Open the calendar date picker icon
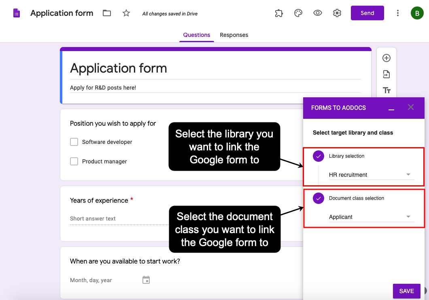 tap(146, 280)
